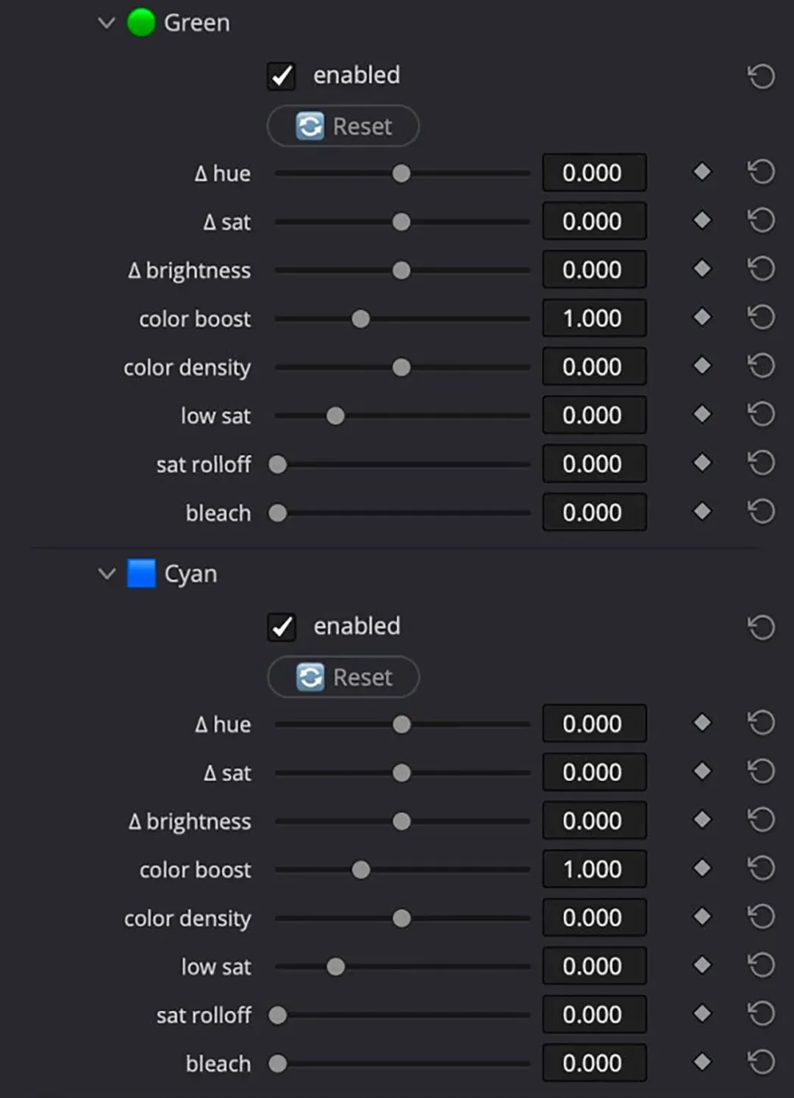Click reset arrow beside Cyan enabled checkbox
The image size is (794, 1098).
761,627
